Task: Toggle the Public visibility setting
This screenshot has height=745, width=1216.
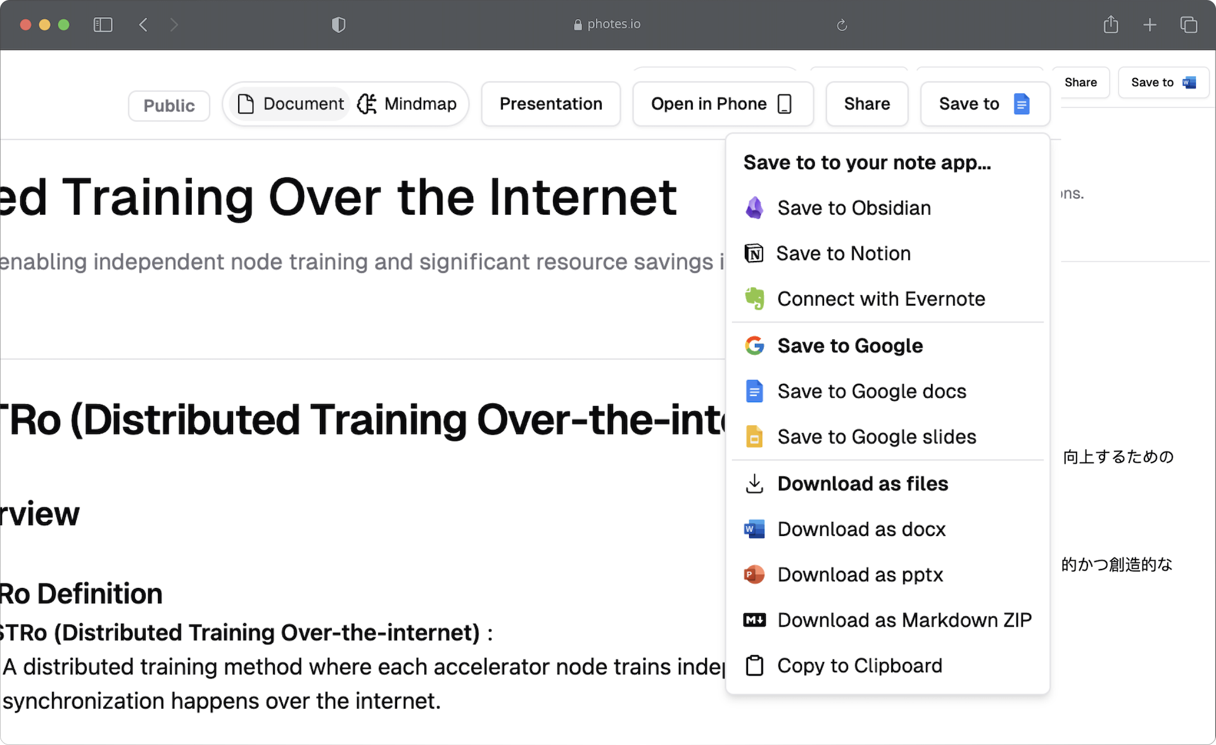Action: click(168, 104)
